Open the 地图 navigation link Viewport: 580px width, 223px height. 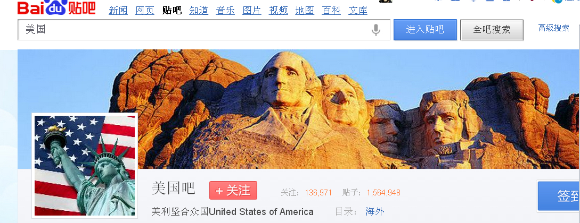[x=305, y=10]
